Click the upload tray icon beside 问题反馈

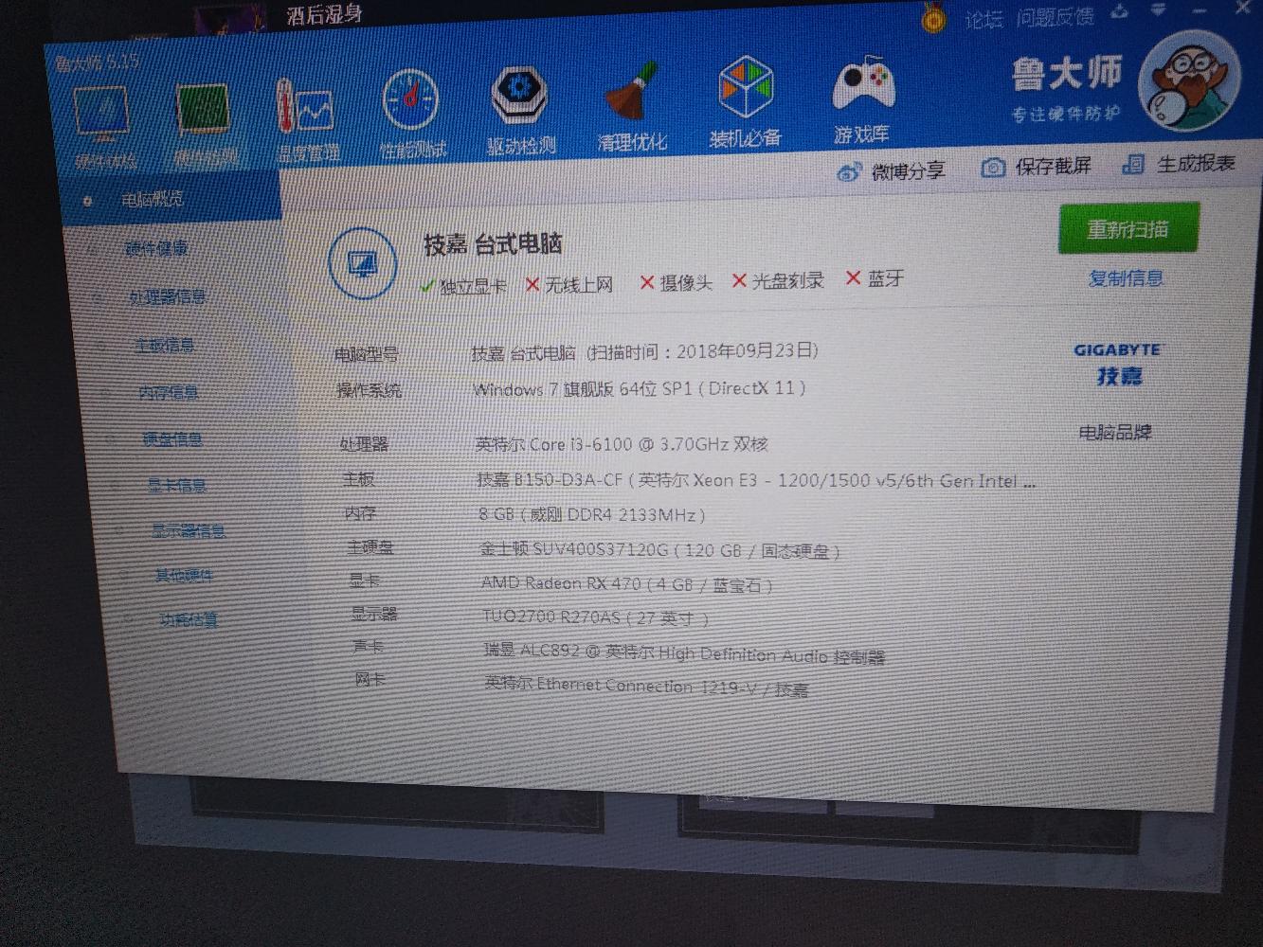[1120, 11]
